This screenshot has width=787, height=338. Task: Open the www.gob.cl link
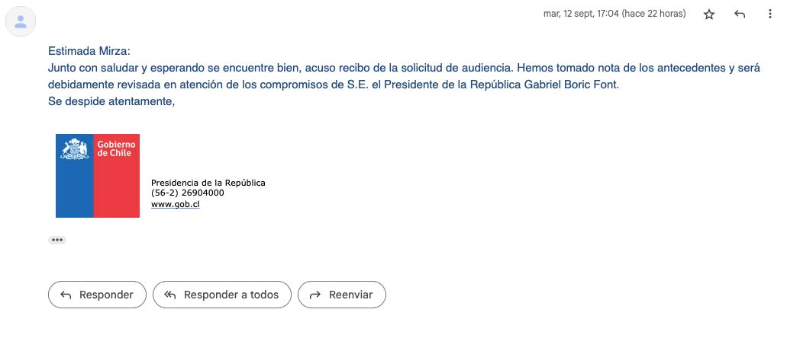176,203
